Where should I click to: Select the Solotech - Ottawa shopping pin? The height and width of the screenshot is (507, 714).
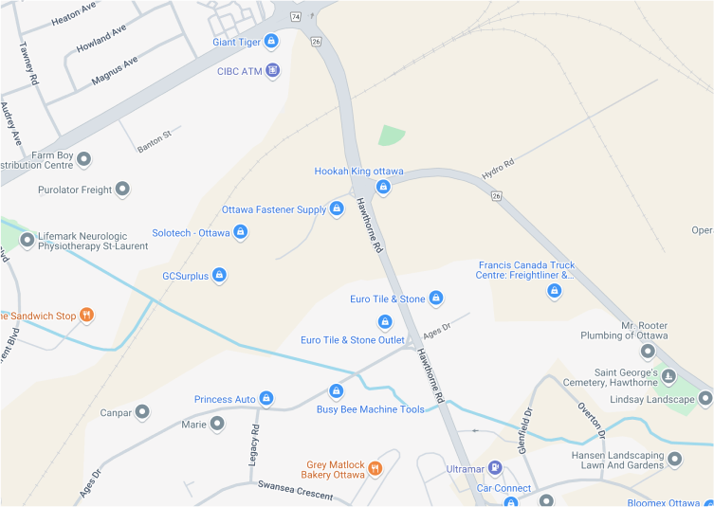point(241,232)
